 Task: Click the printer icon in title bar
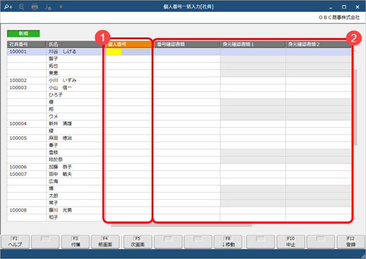click(35, 7)
